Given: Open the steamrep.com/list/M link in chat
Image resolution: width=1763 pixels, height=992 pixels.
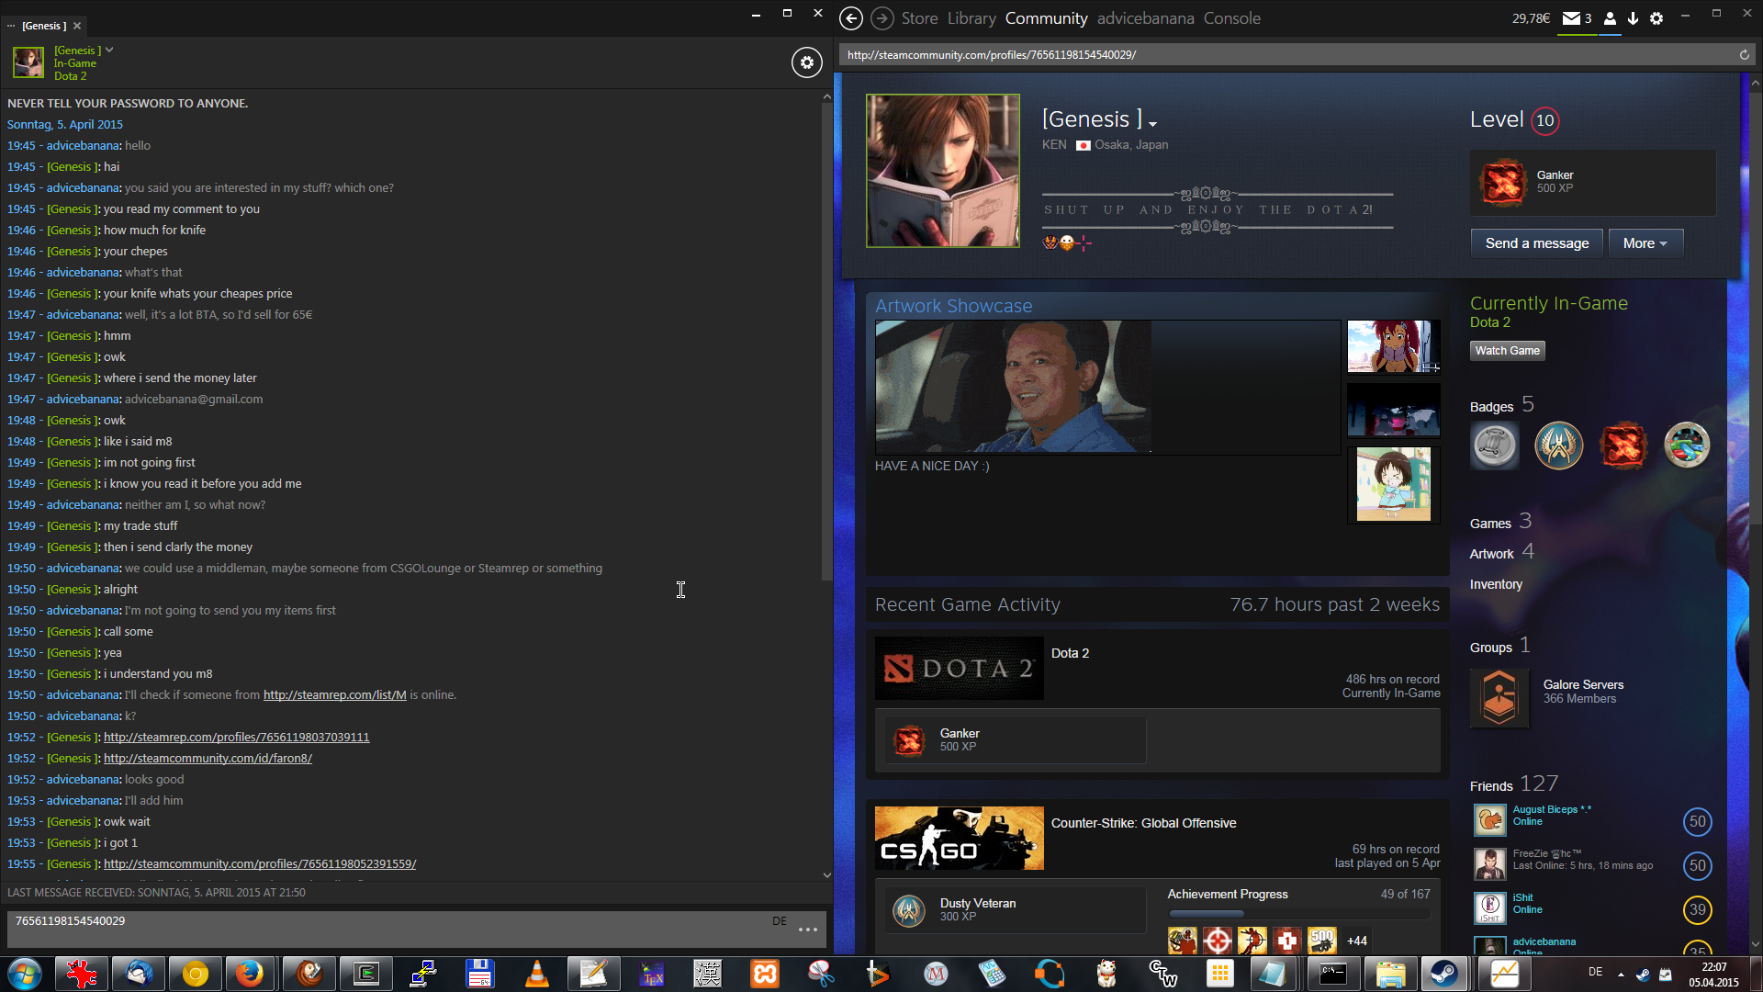Looking at the screenshot, I should 334,695.
